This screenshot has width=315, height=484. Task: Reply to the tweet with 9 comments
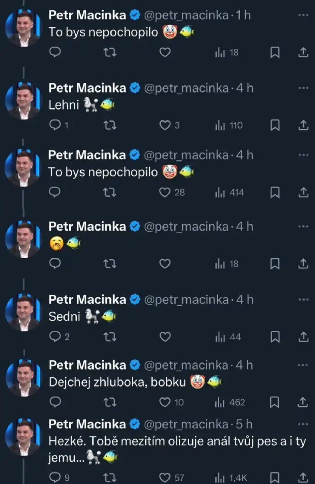[x=55, y=478]
